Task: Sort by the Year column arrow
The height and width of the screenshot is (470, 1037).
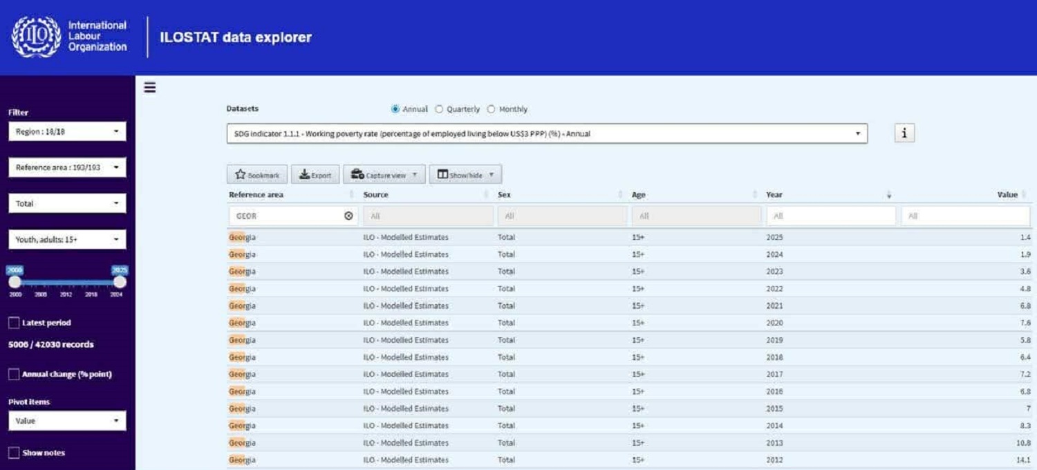Action: 889,196
